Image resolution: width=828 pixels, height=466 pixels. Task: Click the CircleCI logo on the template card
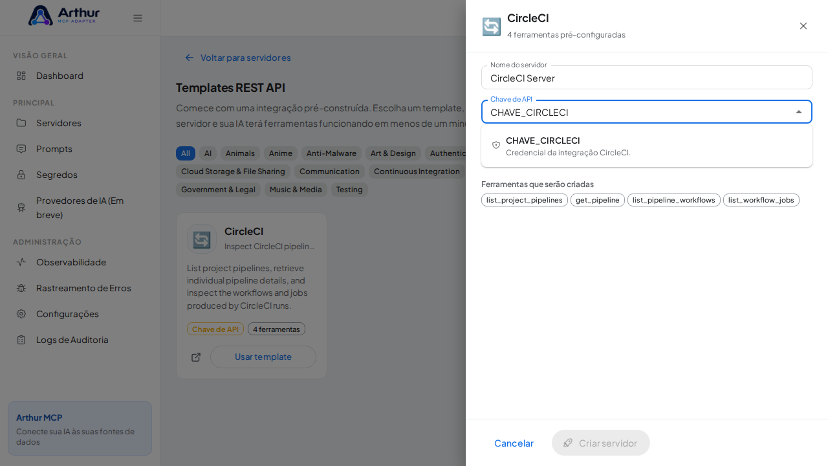pyautogui.click(x=202, y=239)
